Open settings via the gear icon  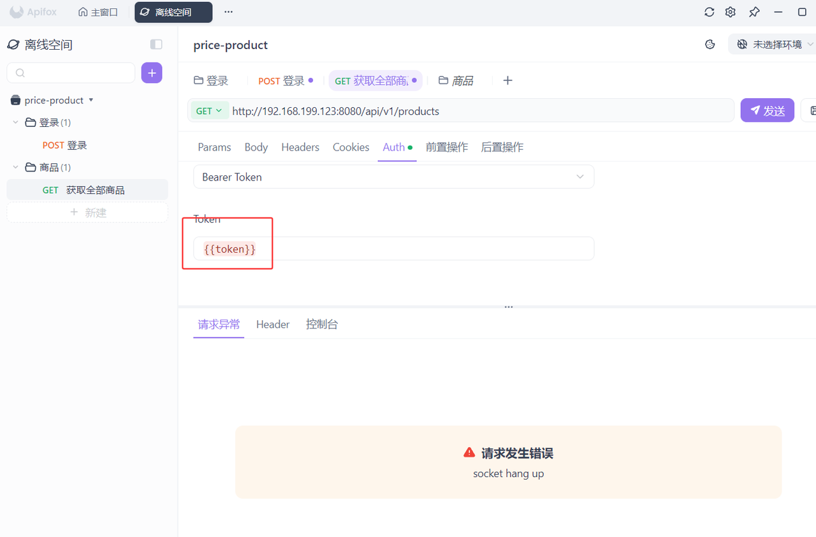click(731, 12)
